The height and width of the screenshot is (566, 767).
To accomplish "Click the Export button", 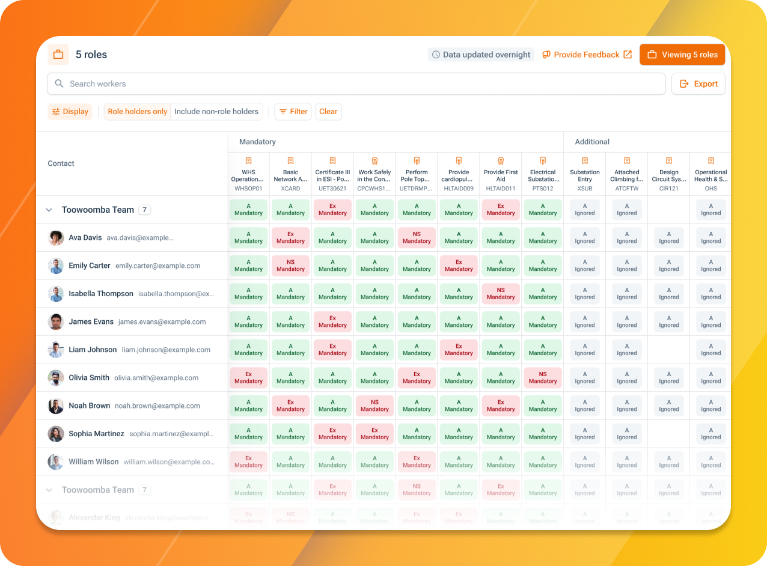I will pos(698,84).
